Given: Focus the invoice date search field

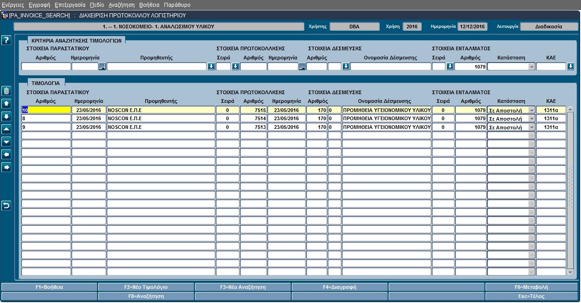Looking at the screenshot, I should tap(85, 67).
